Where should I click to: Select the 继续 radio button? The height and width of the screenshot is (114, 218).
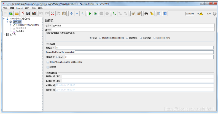91,38
